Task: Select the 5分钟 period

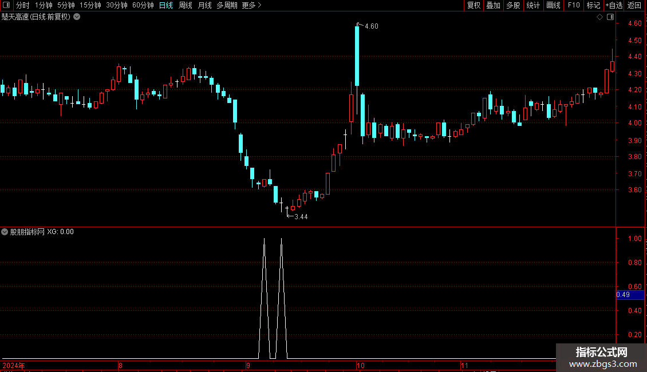Action: point(66,5)
